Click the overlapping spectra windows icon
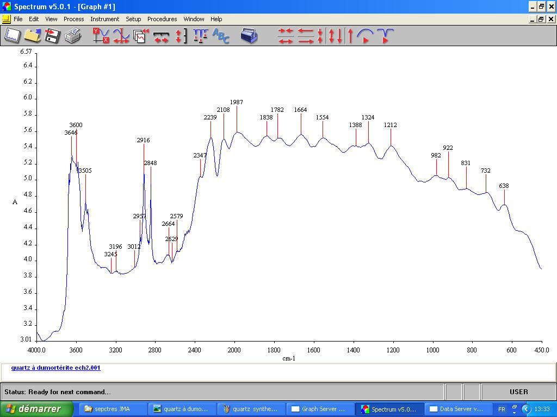Image resolution: width=557 pixels, height=417 pixels. click(x=141, y=36)
